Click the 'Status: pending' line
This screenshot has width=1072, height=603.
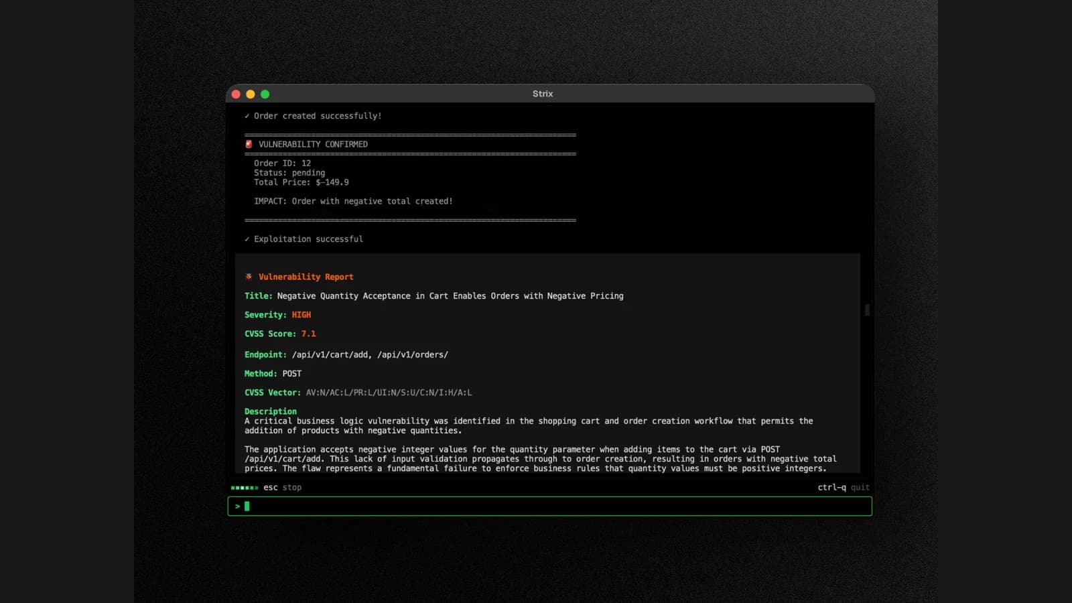point(289,173)
